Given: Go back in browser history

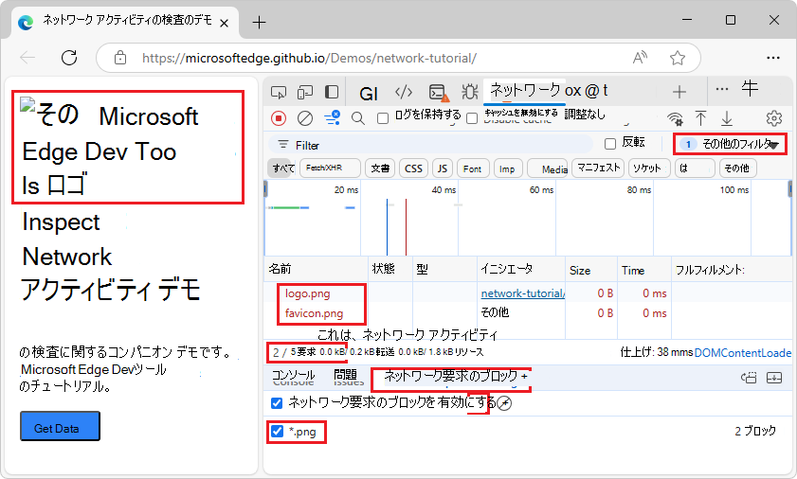Looking at the screenshot, I should pos(27,58).
